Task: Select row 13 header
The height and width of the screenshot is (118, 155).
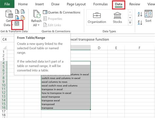Action: click(x=4, y=96)
